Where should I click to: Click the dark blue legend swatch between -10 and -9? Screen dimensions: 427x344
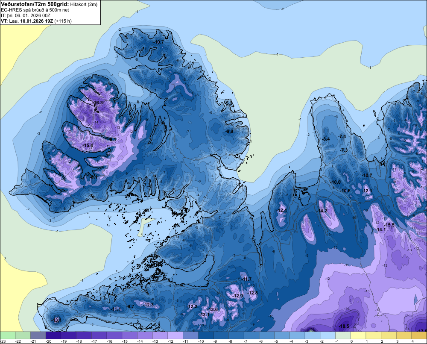point(206,335)
